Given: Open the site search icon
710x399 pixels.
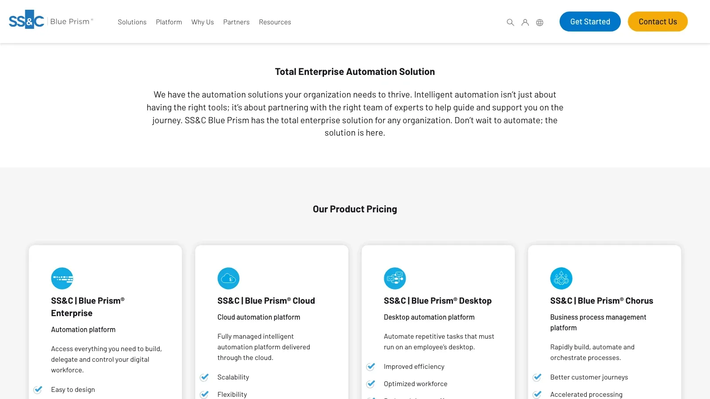Looking at the screenshot, I should (x=510, y=22).
